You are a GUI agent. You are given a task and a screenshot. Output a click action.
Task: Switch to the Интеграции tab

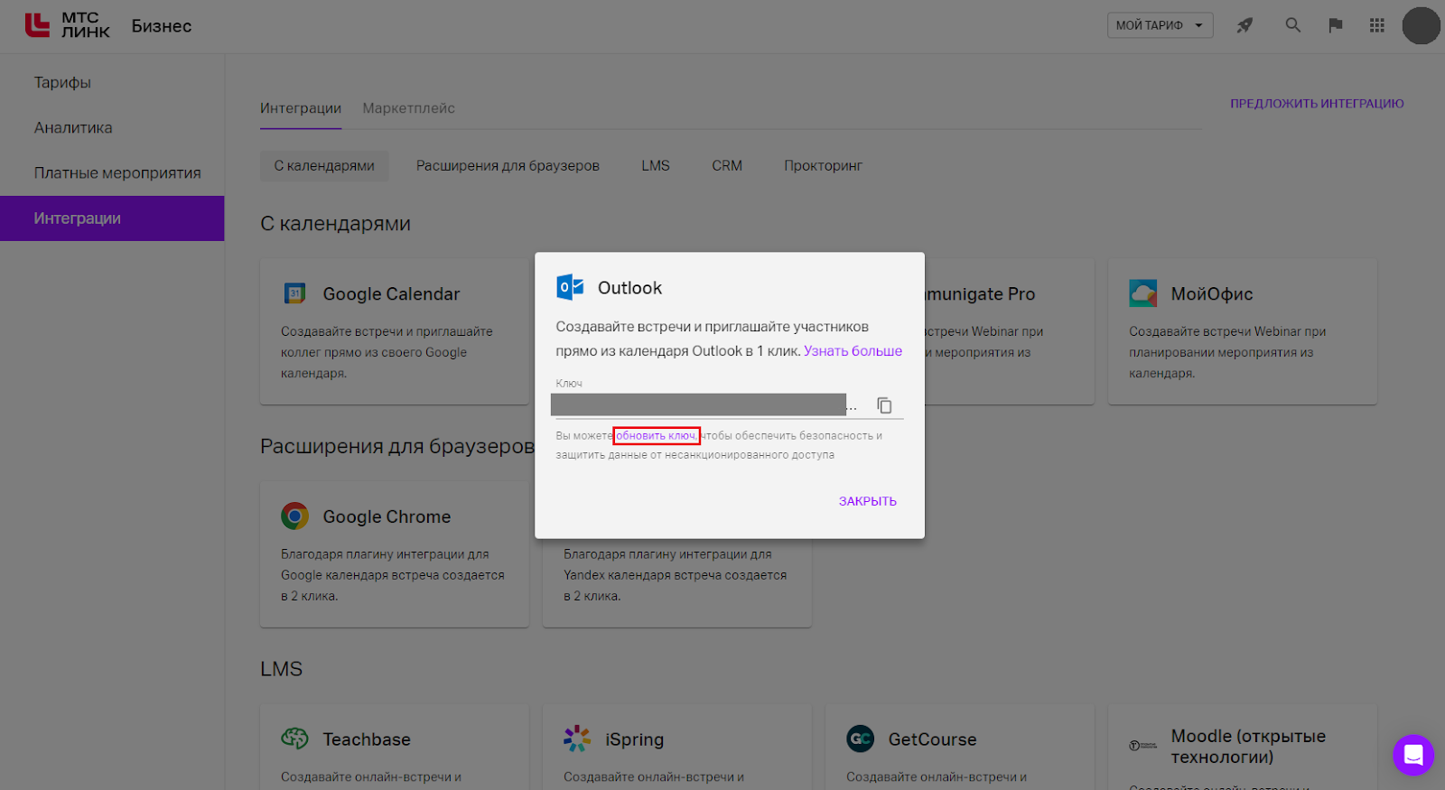click(x=301, y=108)
